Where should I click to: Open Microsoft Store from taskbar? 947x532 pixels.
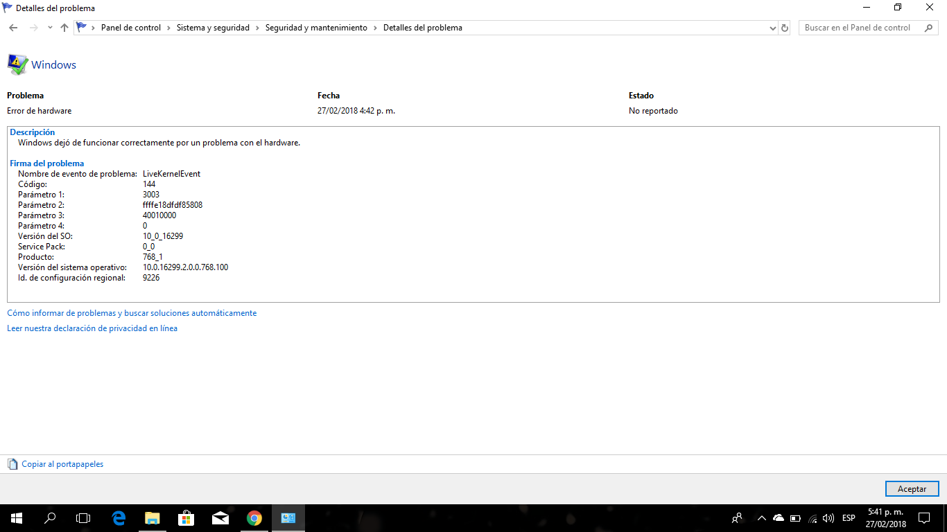(186, 518)
